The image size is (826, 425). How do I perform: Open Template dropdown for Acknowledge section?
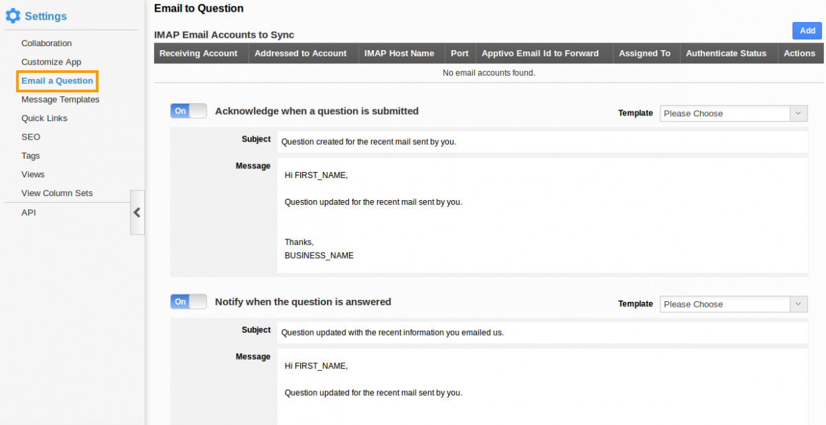[733, 113]
